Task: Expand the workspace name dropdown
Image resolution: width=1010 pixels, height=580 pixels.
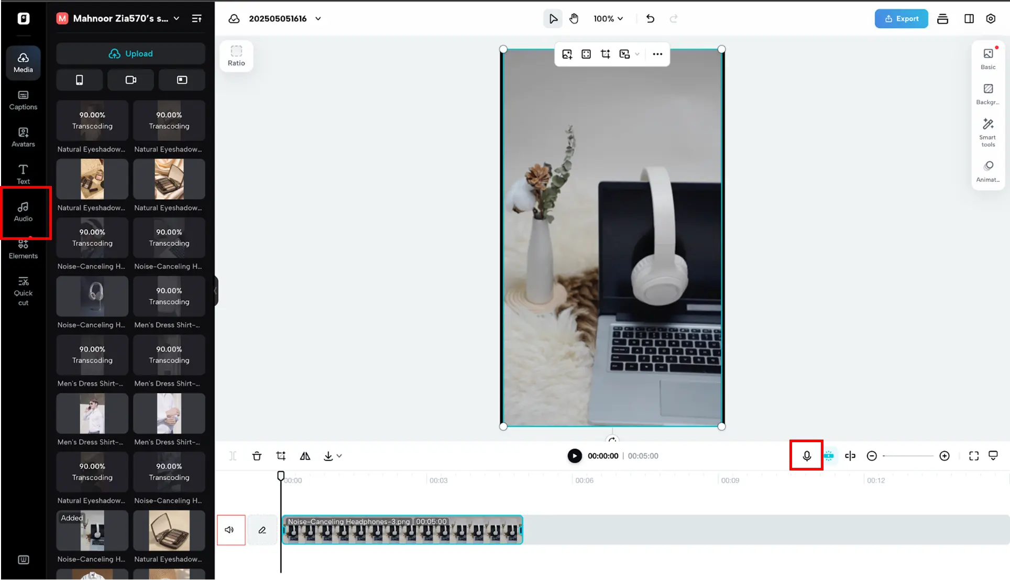Action: click(x=177, y=18)
